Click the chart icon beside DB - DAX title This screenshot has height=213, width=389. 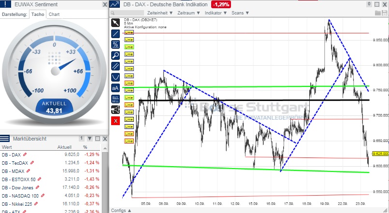tap(115, 4)
